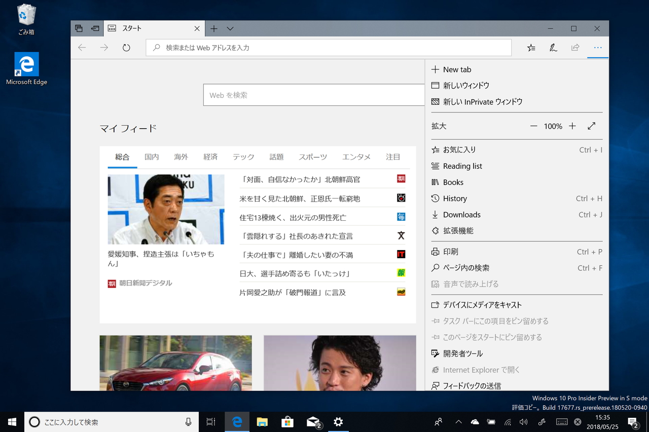Choose デバイスにメディアをキャスト

click(x=517, y=305)
